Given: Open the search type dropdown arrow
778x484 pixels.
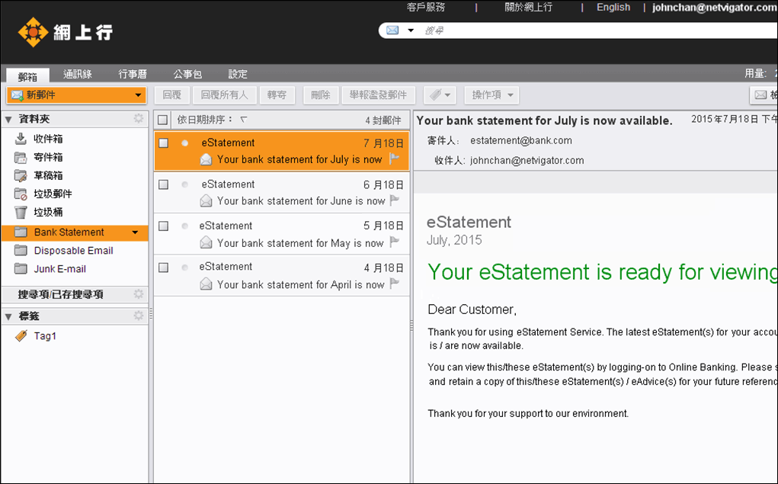Looking at the screenshot, I should [x=411, y=30].
